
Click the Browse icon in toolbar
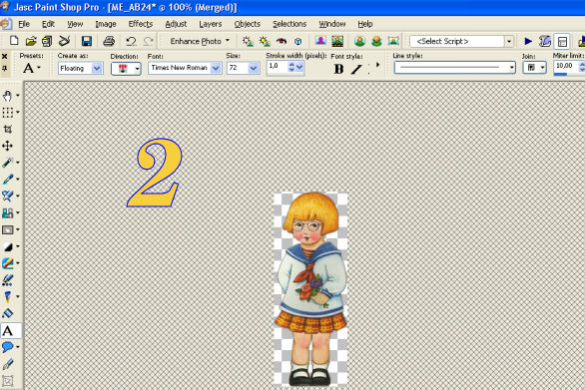[x=47, y=41]
